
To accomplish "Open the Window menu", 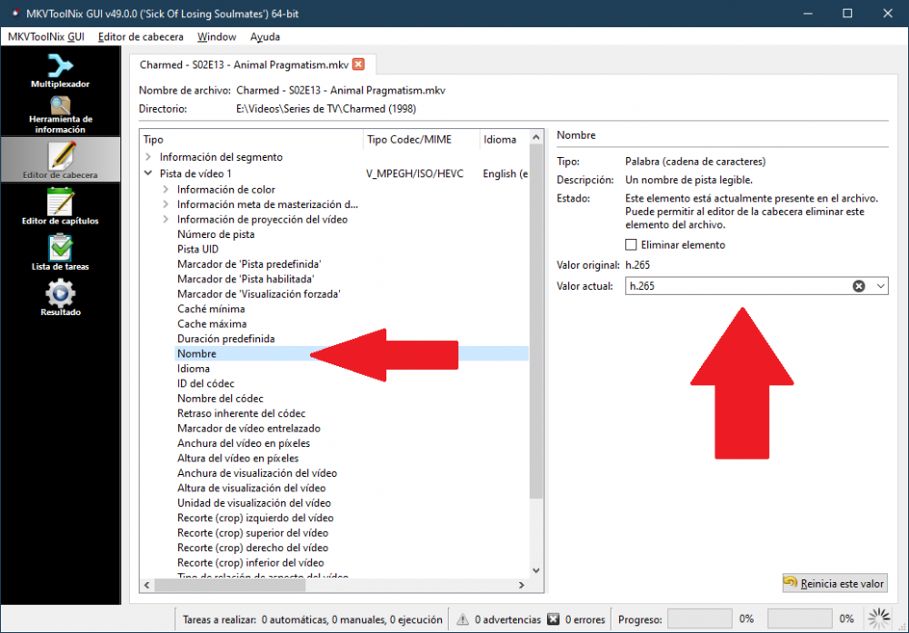I will click(216, 36).
